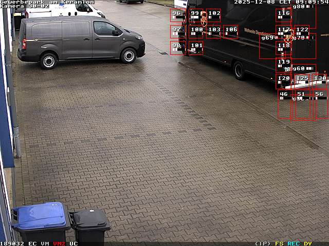Select detection box labeled 102

pos(214,15)
